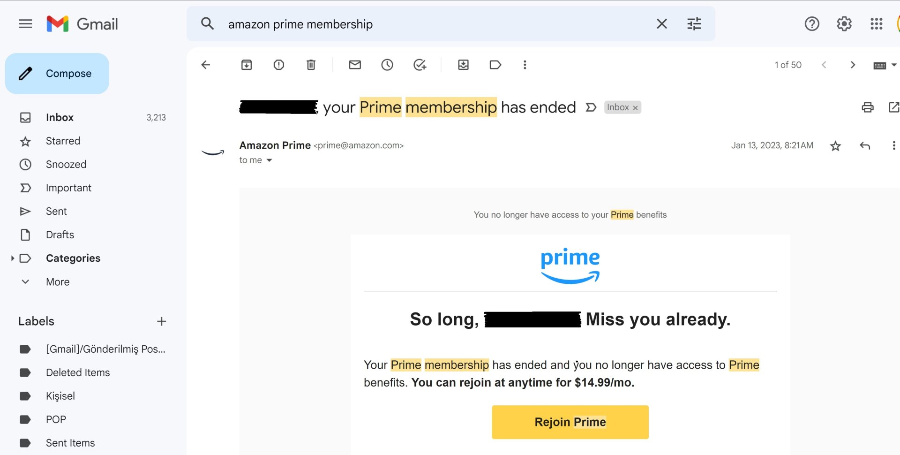Clear the search query with the X
Viewport: 900px width, 455px height.
[661, 23]
